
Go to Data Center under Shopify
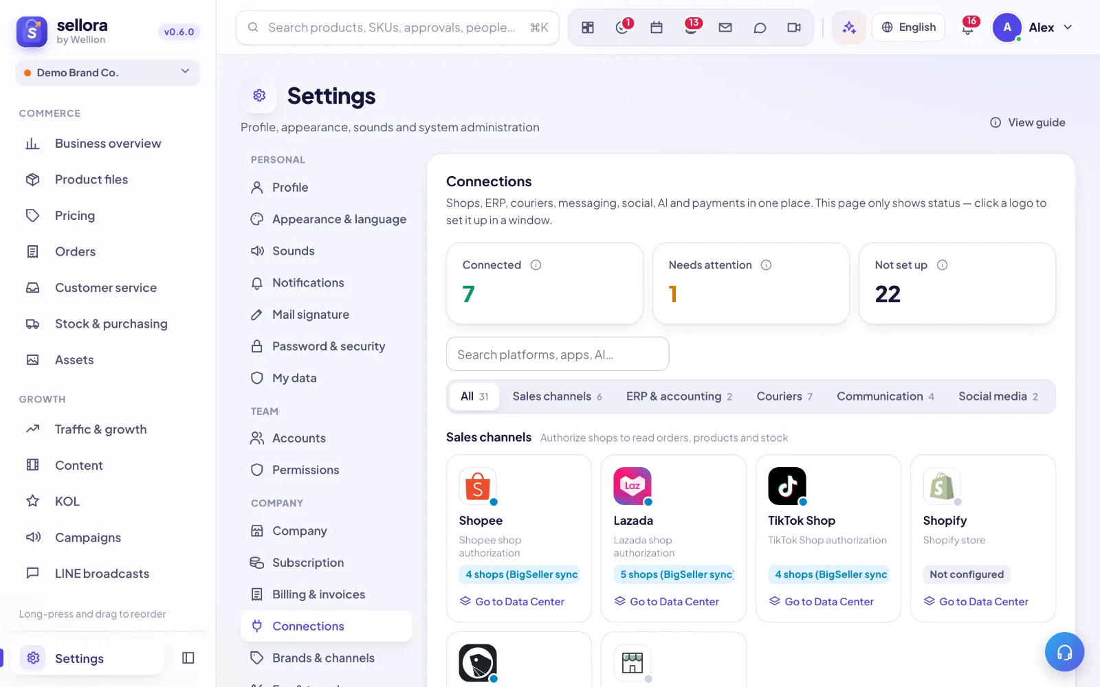click(x=976, y=602)
